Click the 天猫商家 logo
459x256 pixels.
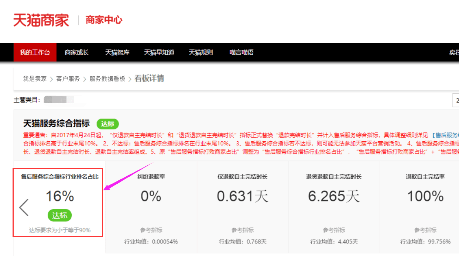tap(41, 20)
